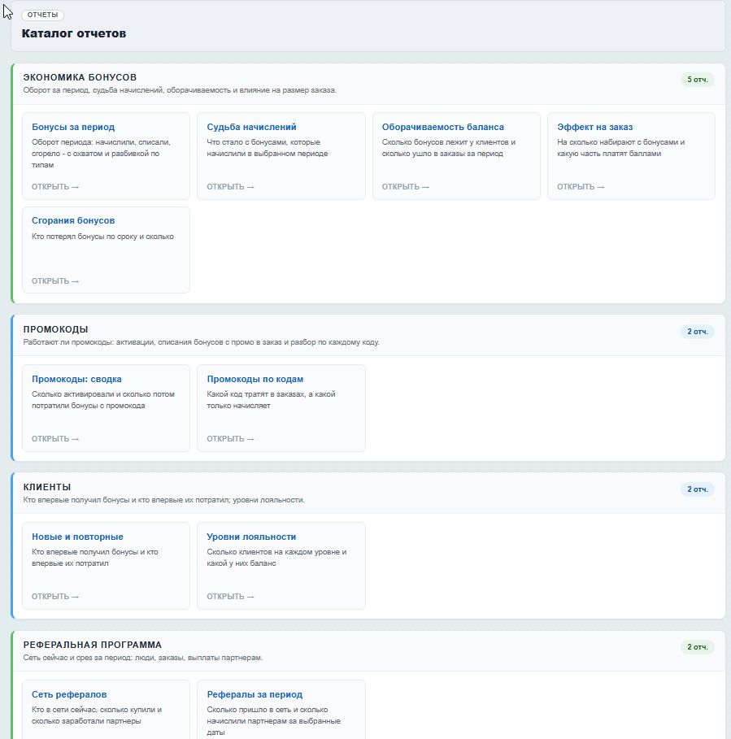Viewport: 731px width, 739px height.
Task: Click "ОТКРЫТЬ →" on the Промокоды: сводка card
Action: pos(55,439)
